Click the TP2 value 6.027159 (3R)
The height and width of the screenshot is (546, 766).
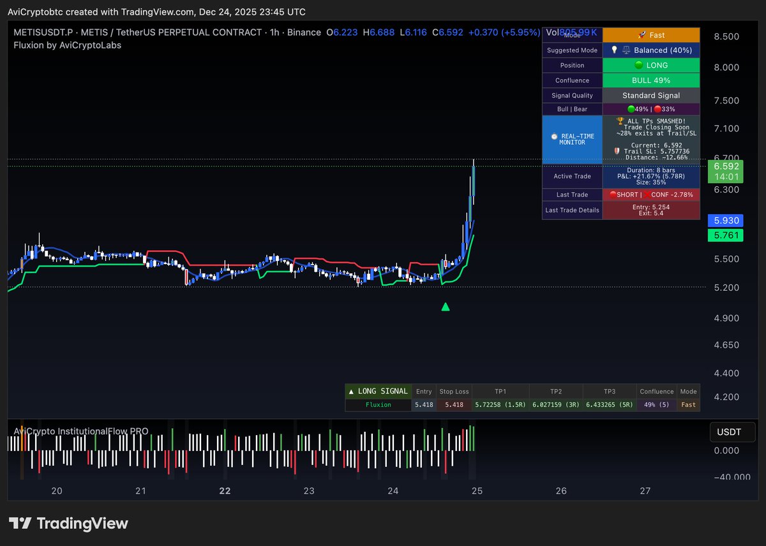(556, 404)
